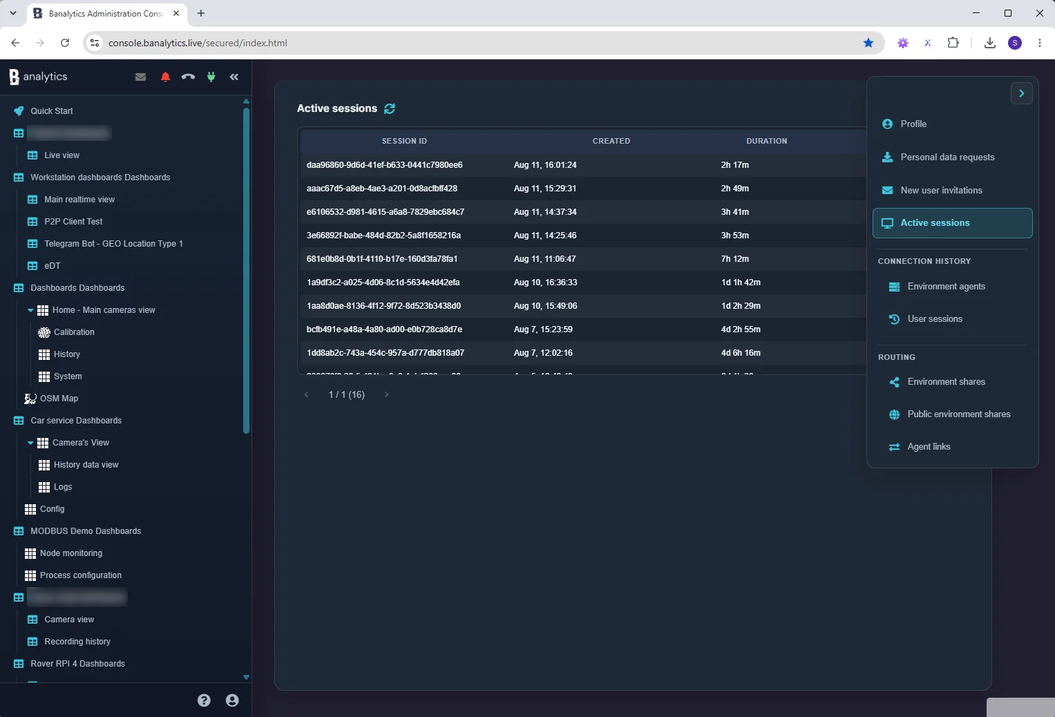The width and height of the screenshot is (1055, 717).
Task: Select session daa96860-9d6d-41ef-b633-0441c7980ee6
Action: (385, 165)
